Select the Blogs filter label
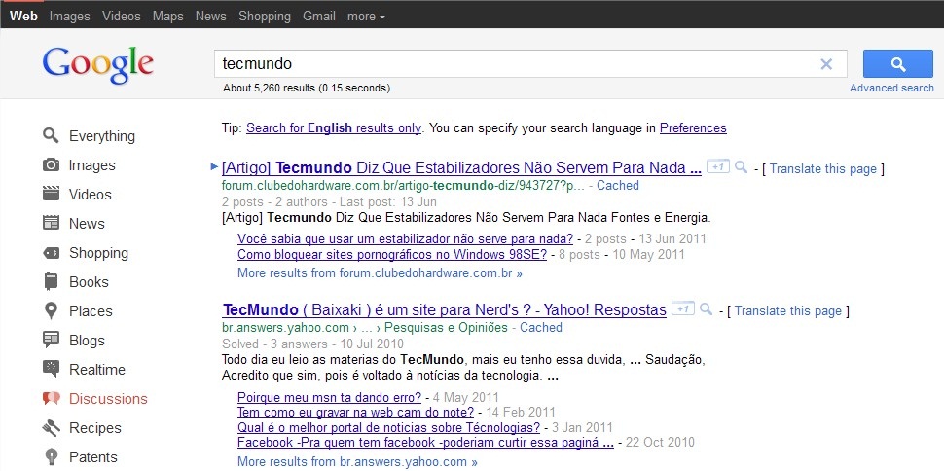944x471 pixels. [87, 341]
